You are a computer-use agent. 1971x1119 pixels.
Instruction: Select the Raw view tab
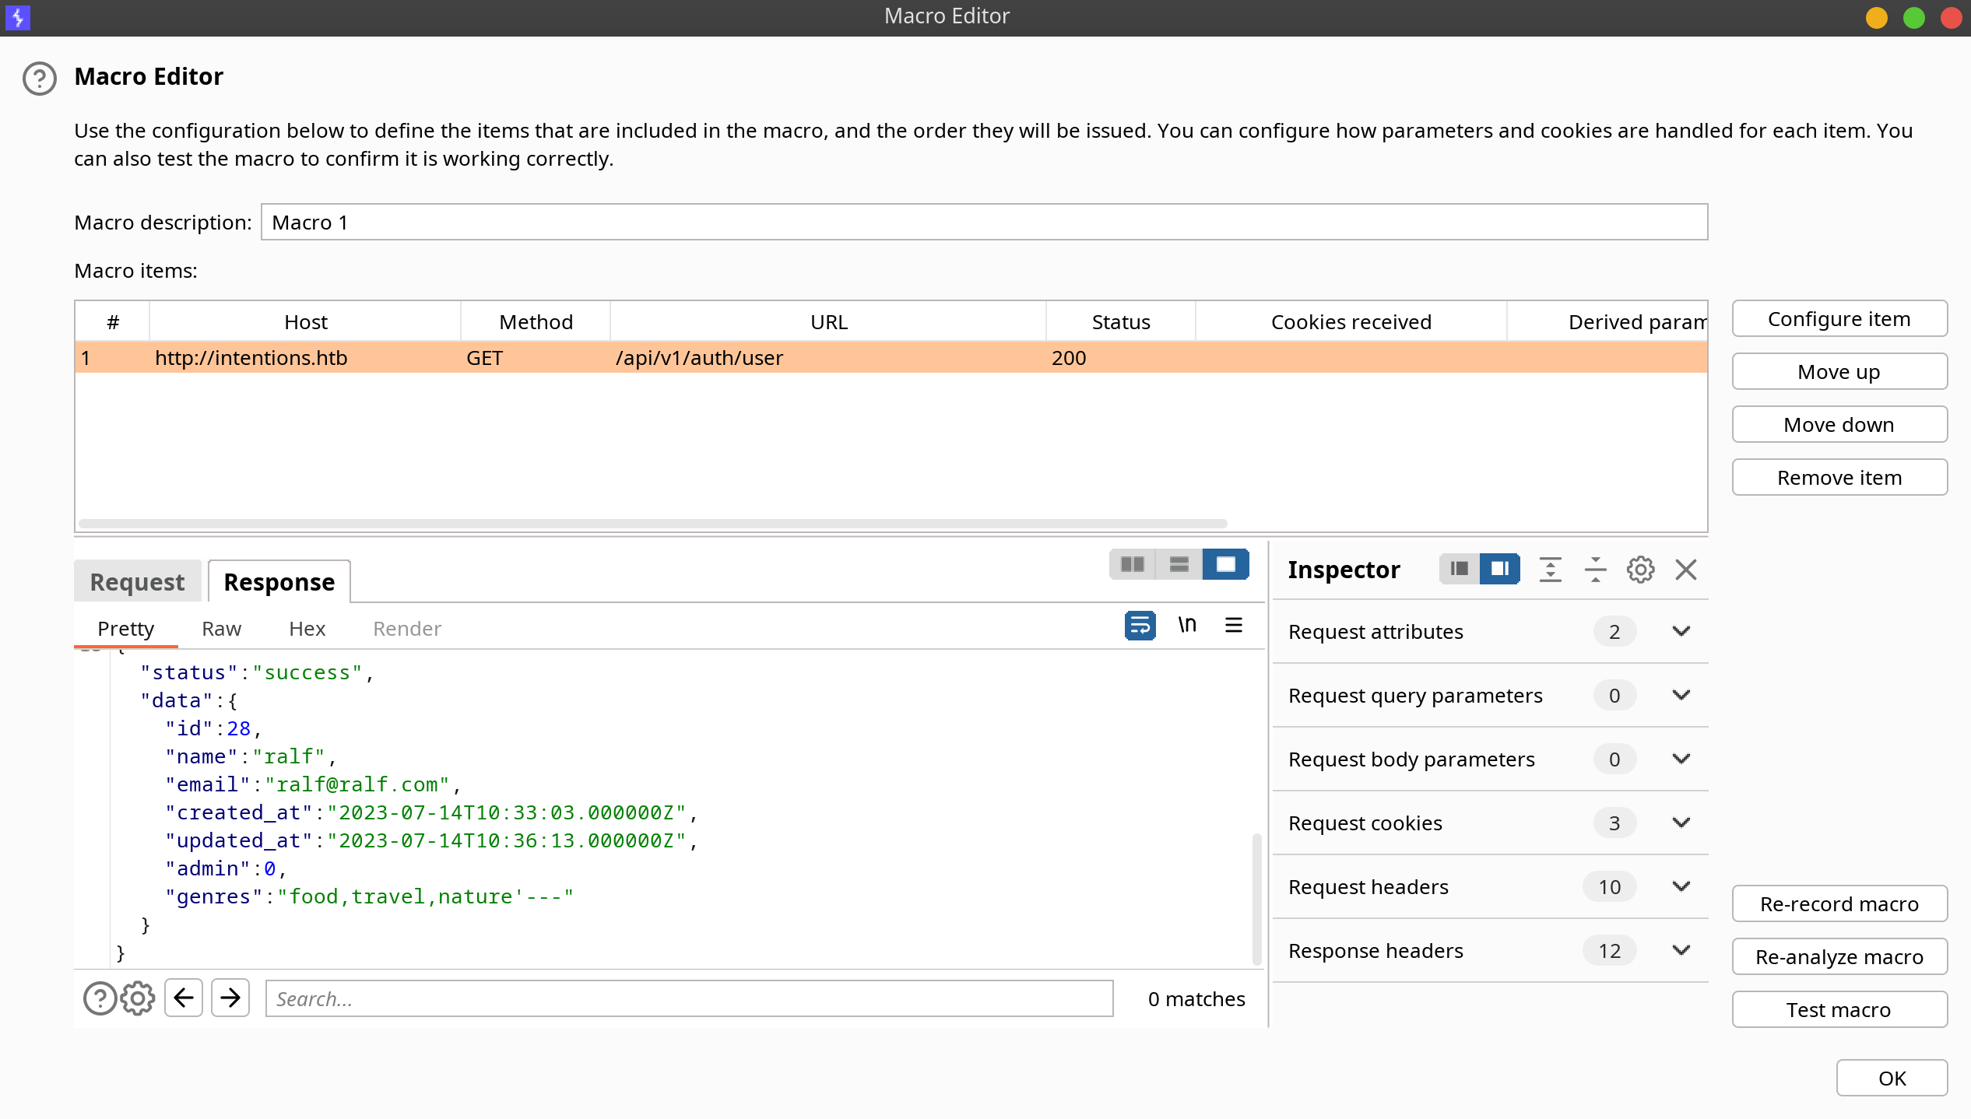tap(222, 629)
